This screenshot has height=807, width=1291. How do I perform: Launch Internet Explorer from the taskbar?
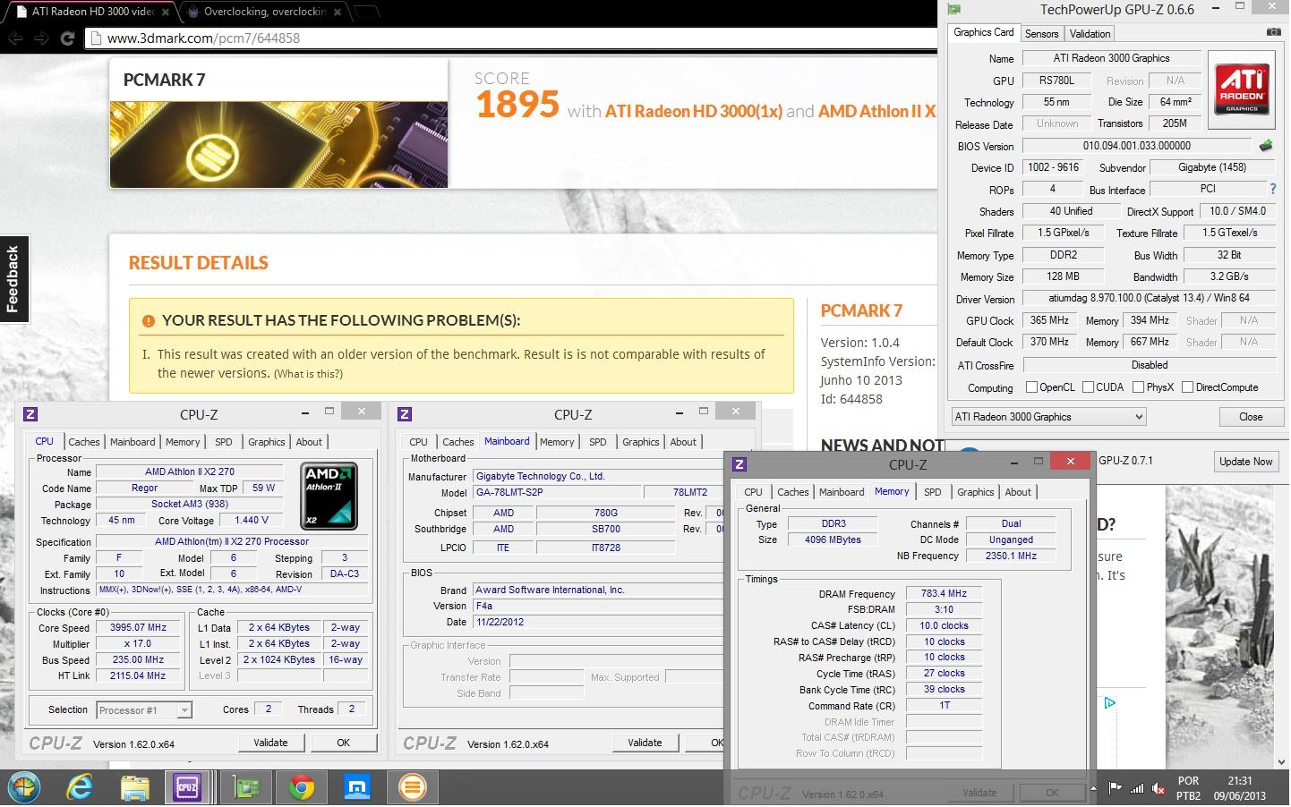80,787
